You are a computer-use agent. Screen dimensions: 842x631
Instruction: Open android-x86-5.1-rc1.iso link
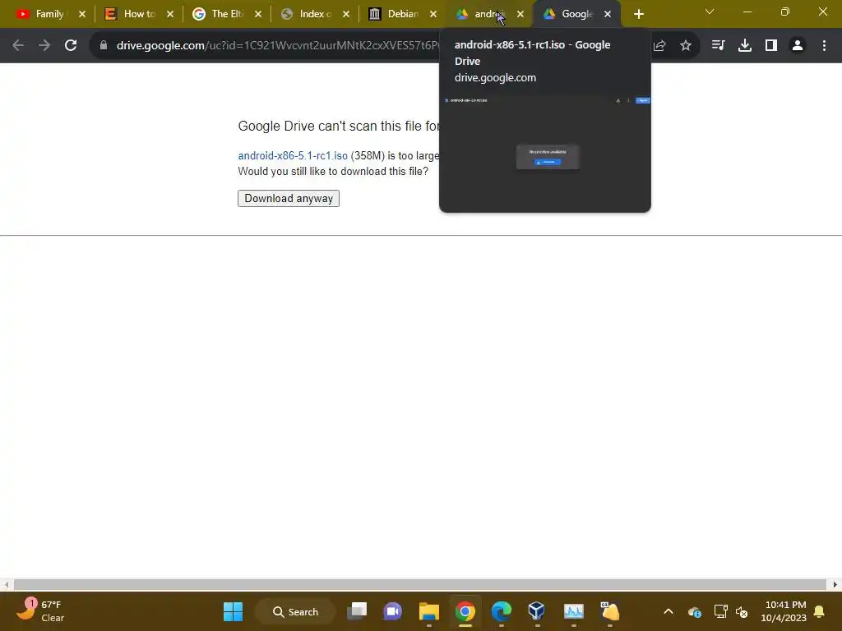click(293, 155)
